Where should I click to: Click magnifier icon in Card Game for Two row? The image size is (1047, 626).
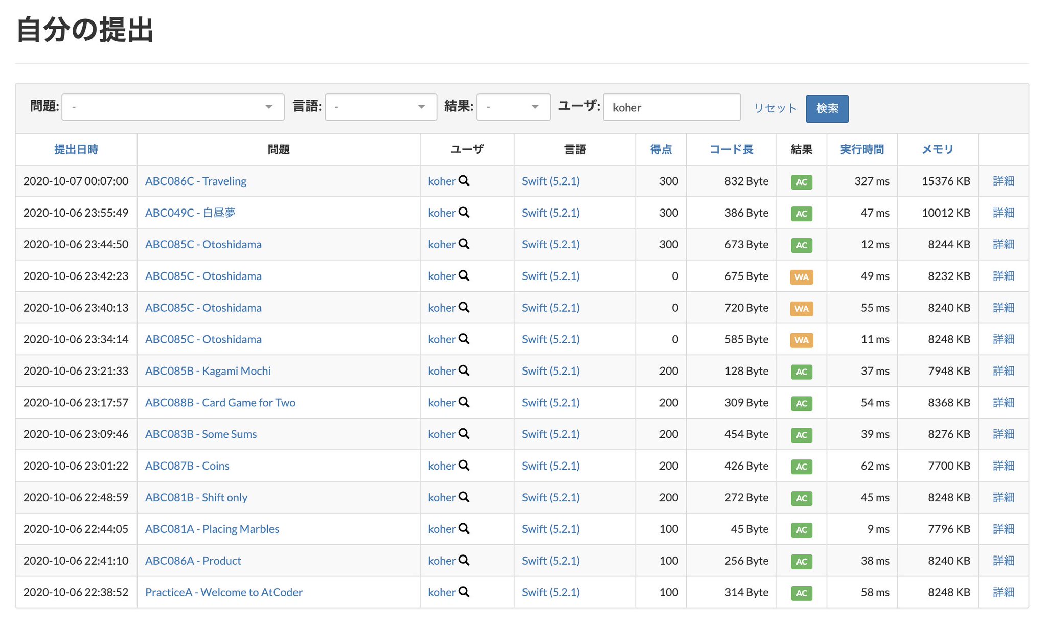pyautogui.click(x=464, y=403)
